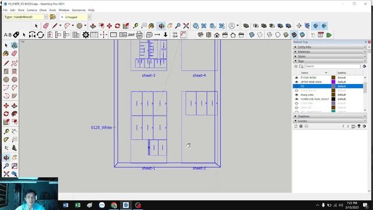Activate the Orbit tool in top toolbar

pos(161,26)
